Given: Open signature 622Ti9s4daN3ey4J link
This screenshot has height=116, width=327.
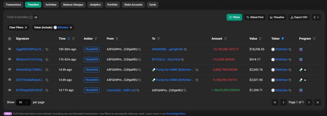Looking at the screenshot, I should click(x=30, y=80).
